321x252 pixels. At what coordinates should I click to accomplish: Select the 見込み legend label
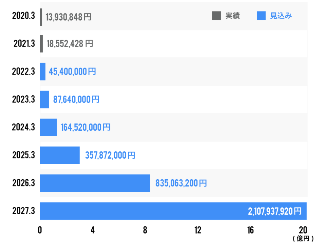point(281,16)
